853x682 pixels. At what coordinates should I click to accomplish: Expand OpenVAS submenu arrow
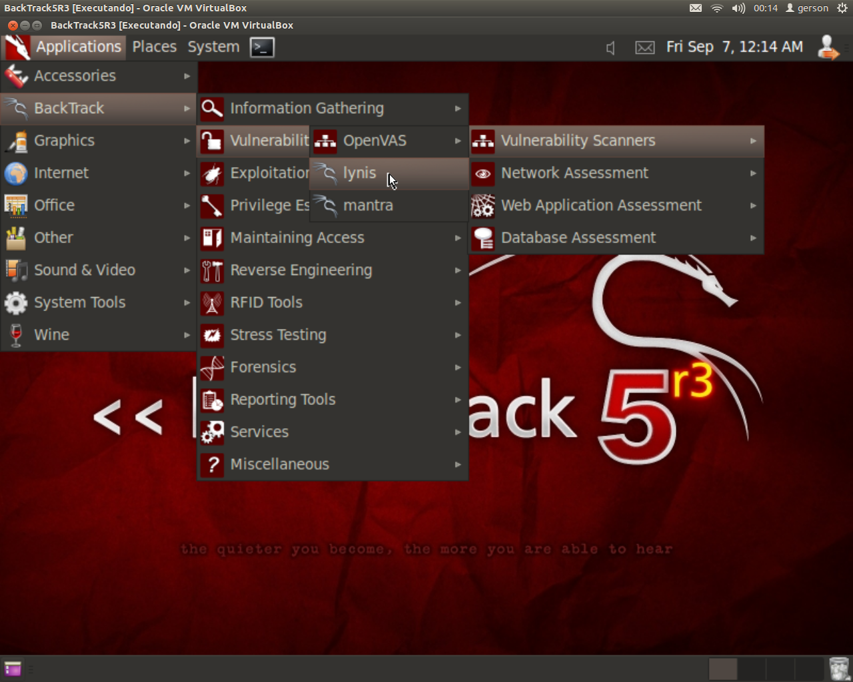point(458,141)
